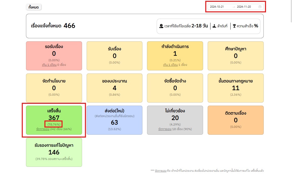This screenshot has width=292, height=175.
Task: Click the 367 count in เสร็จสิ้น
Action: 54,118
